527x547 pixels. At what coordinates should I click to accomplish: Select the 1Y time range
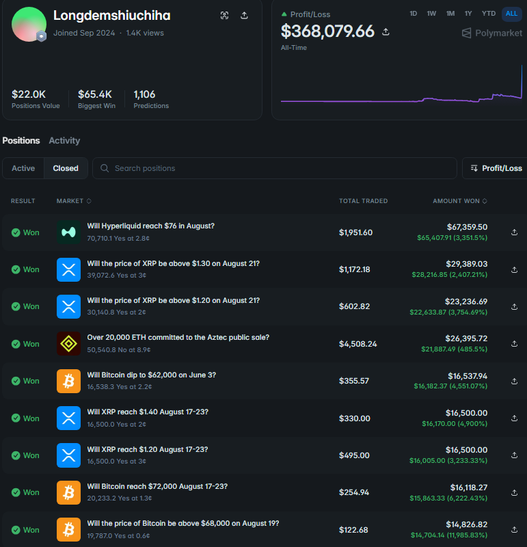[x=468, y=14]
